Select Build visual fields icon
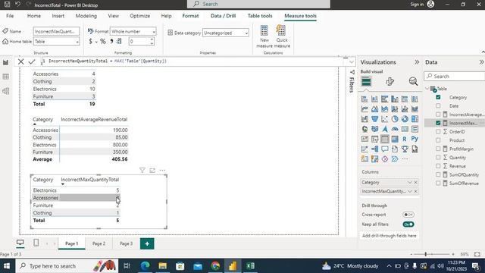 click(x=366, y=81)
